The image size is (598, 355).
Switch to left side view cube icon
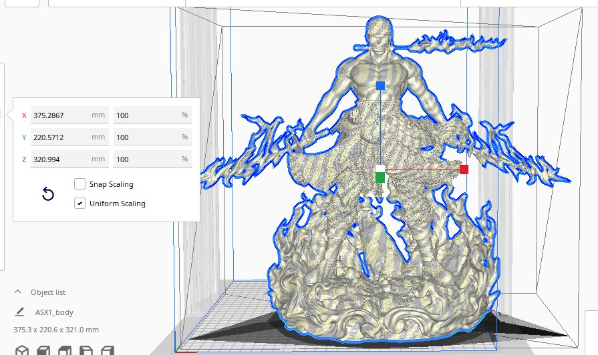(x=86, y=350)
